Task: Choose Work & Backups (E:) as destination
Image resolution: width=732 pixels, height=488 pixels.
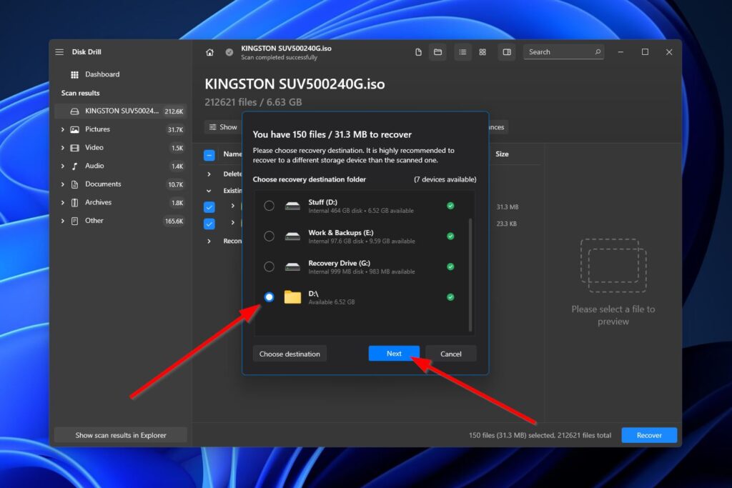Action: pos(269,236)
